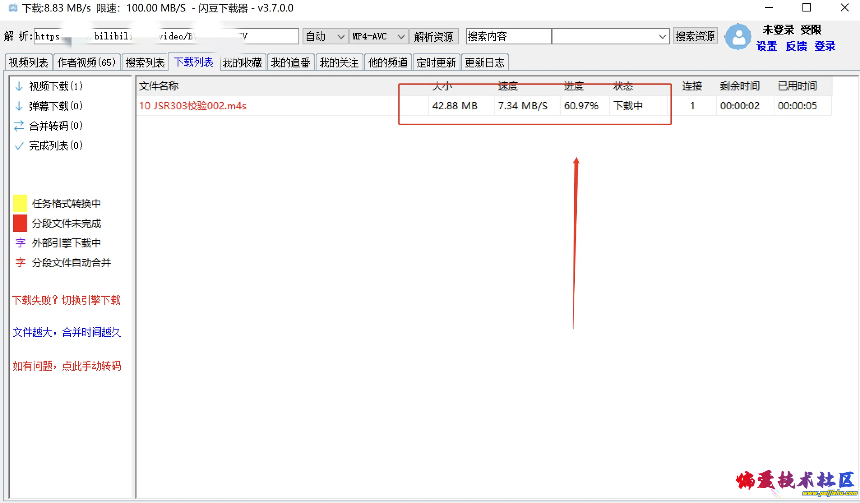Expand the 自动 quality dropdown

325,37
